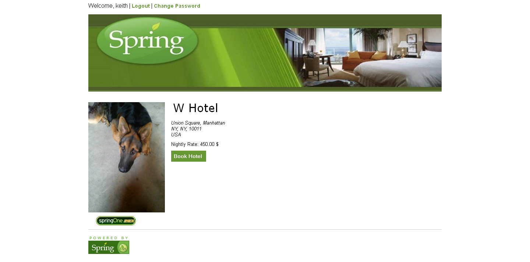Screen dimensions: 530x262
Task: Click the Book Hotel button
Action: [188, 156]
